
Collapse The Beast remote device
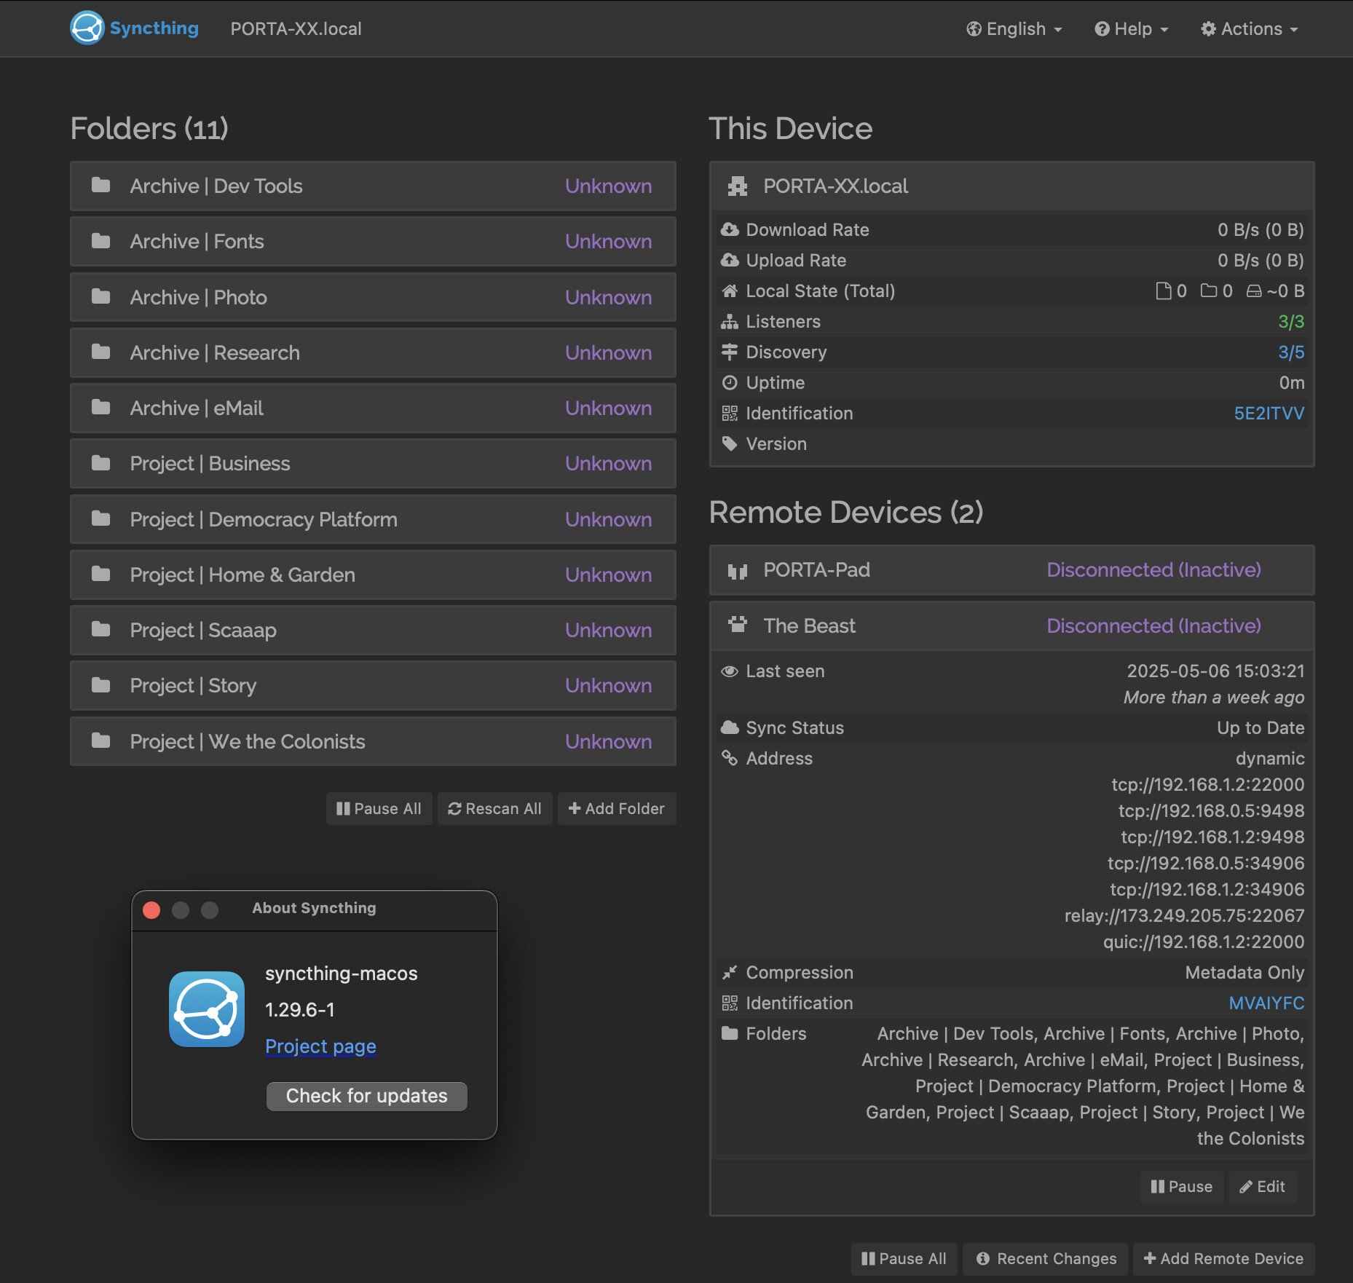coord(1012,626)
